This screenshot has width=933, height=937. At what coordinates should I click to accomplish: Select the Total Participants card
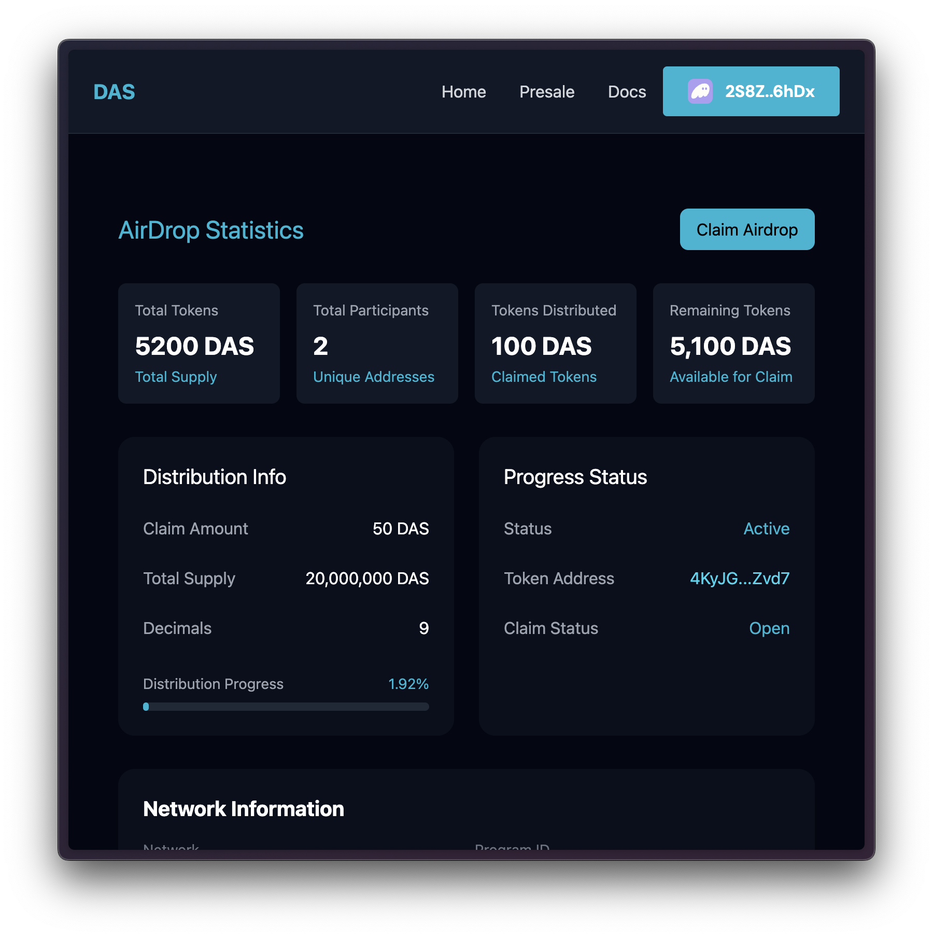[x=377, y=343]
